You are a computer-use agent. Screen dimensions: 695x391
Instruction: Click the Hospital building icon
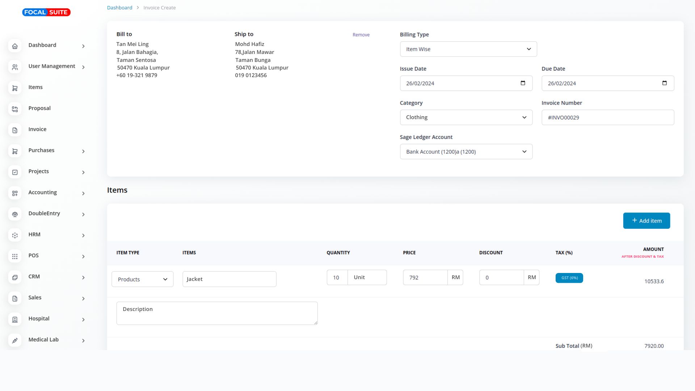[x=15, y=319]
